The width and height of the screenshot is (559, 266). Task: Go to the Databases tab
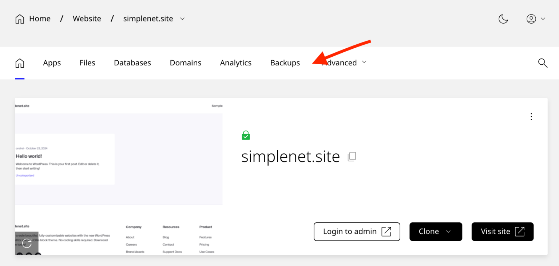click(x=132, y=63)
